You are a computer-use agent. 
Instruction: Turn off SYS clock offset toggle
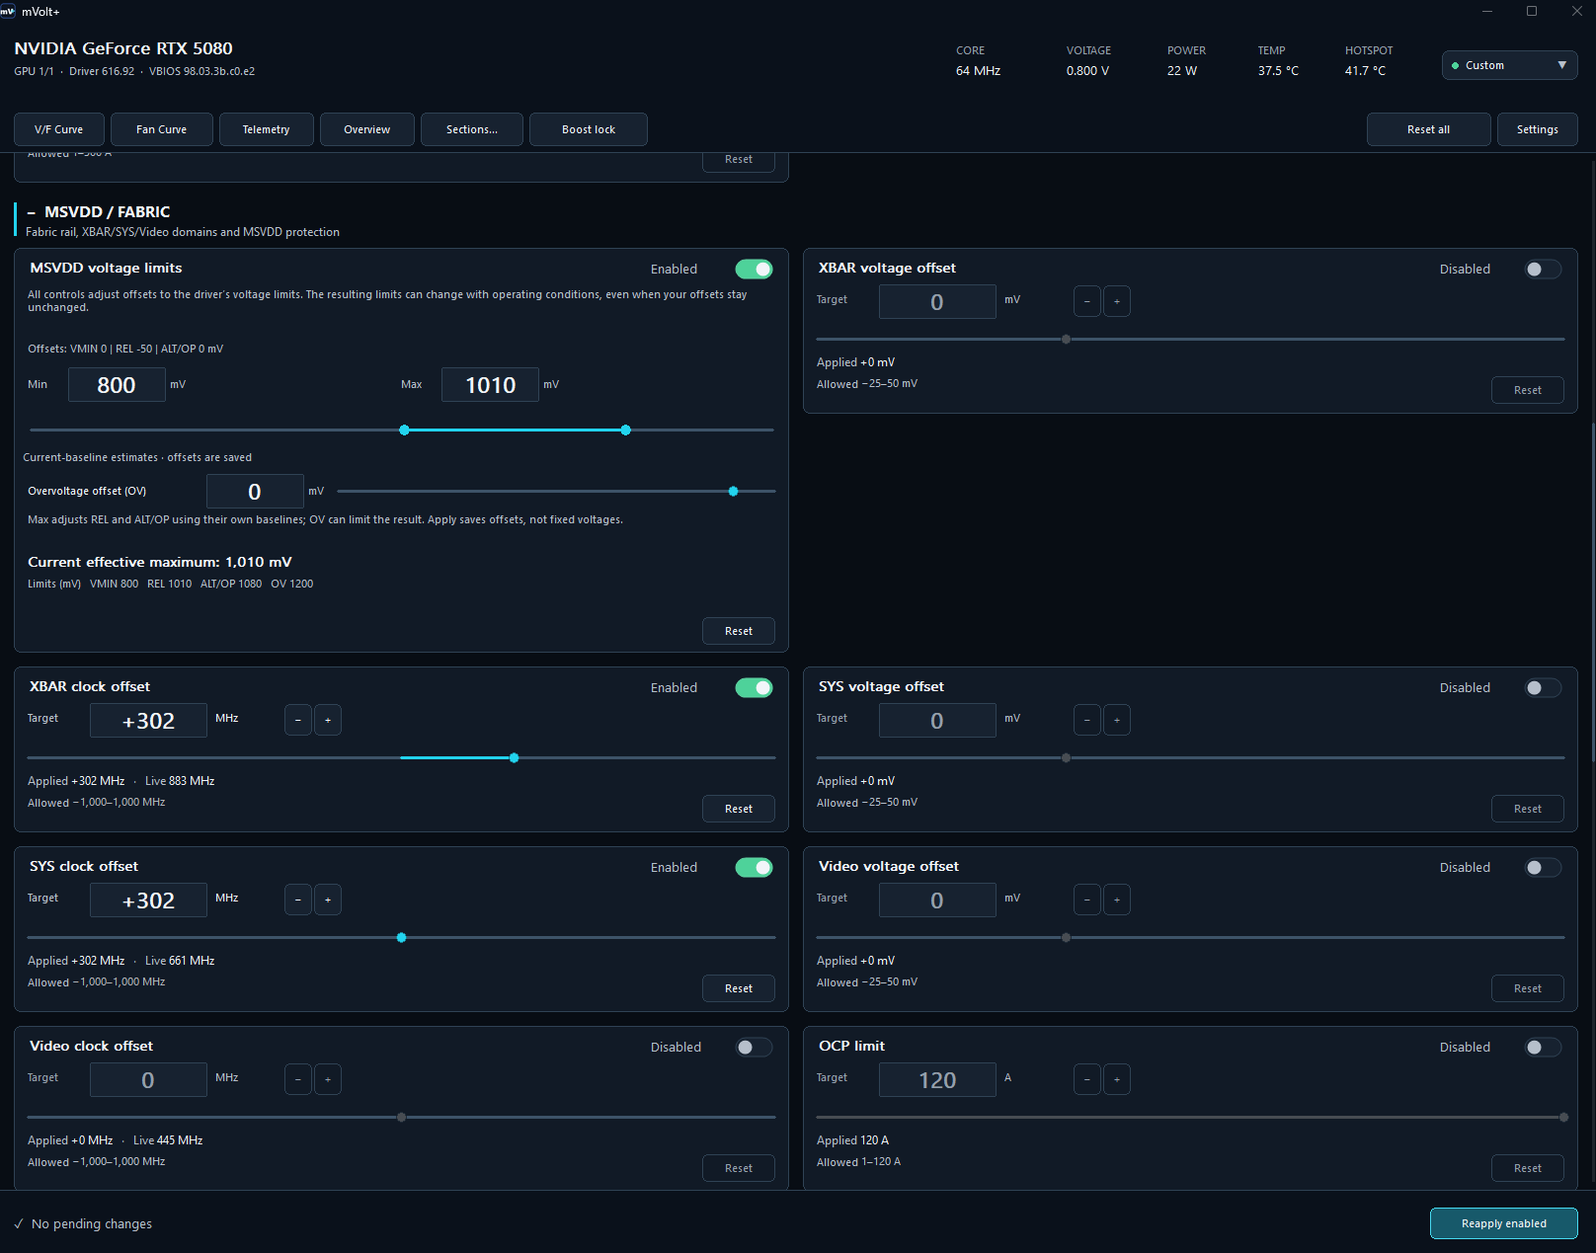click(x=755, y=867)
